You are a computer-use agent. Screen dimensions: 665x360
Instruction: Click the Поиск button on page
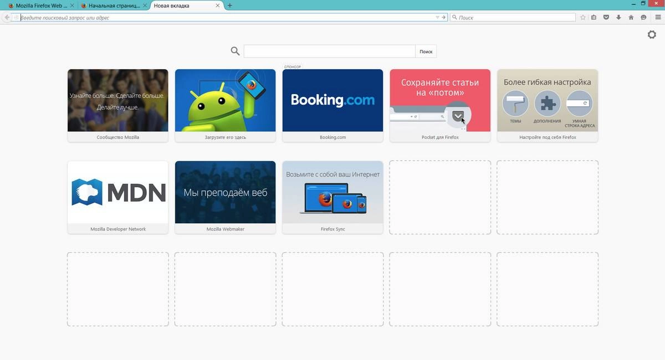426,52
